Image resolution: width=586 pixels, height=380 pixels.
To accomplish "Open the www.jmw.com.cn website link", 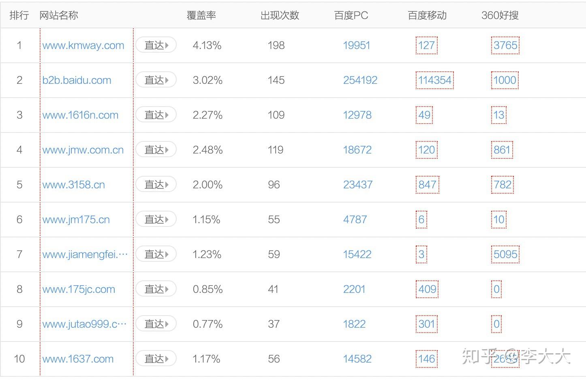I will click(x=83, y=150).
